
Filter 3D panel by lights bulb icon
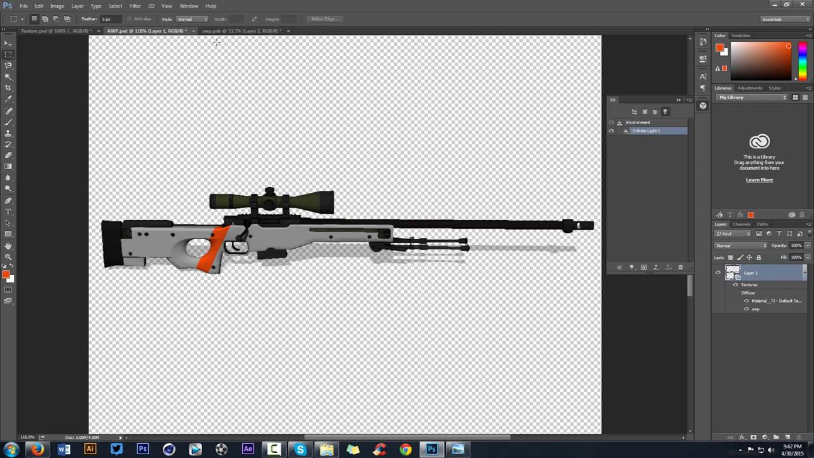(x=665, y=112)
